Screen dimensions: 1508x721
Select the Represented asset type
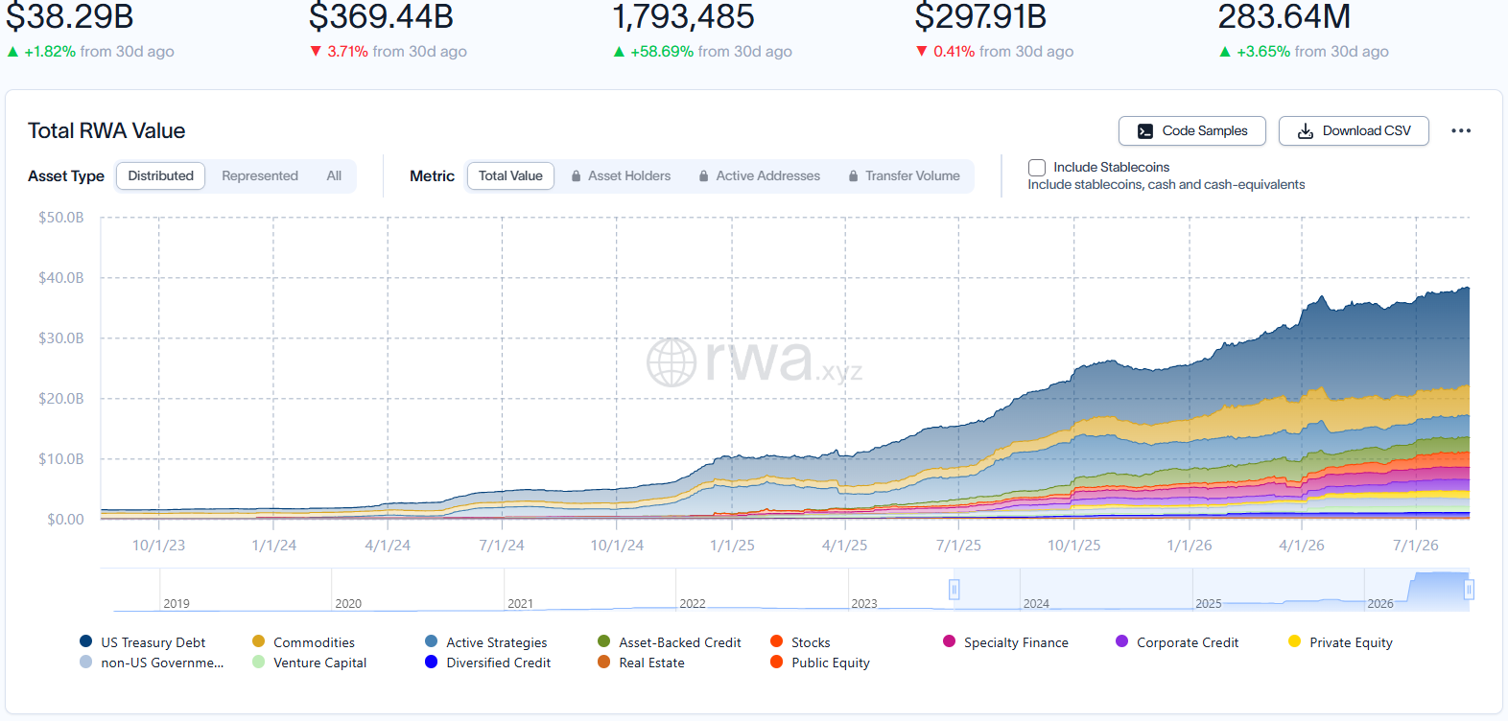click(x=260, y=176)
